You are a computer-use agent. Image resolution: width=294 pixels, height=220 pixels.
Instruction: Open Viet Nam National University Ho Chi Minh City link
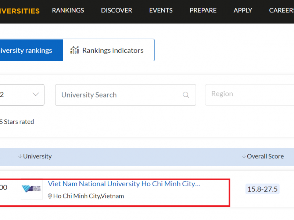(x=124, y=184)
